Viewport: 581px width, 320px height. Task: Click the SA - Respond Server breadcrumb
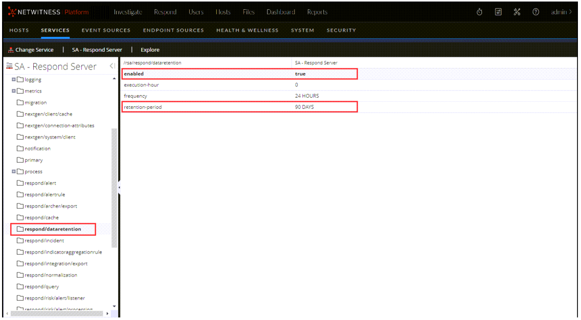97,50
